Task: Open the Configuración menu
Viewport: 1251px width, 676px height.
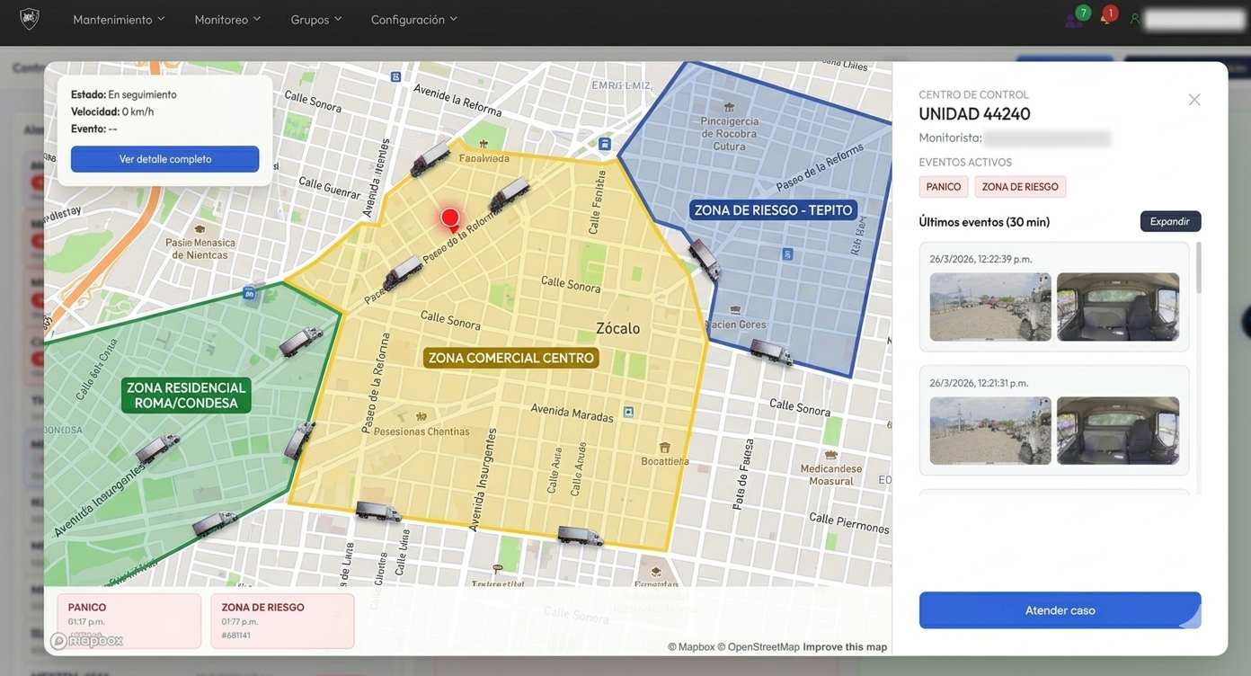Action: click(413, 19)
